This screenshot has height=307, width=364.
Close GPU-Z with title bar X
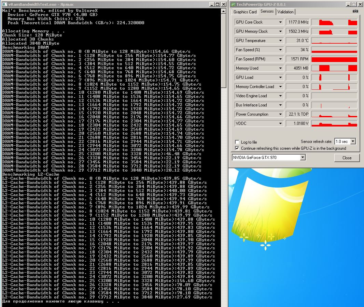[x=360, y=4]
